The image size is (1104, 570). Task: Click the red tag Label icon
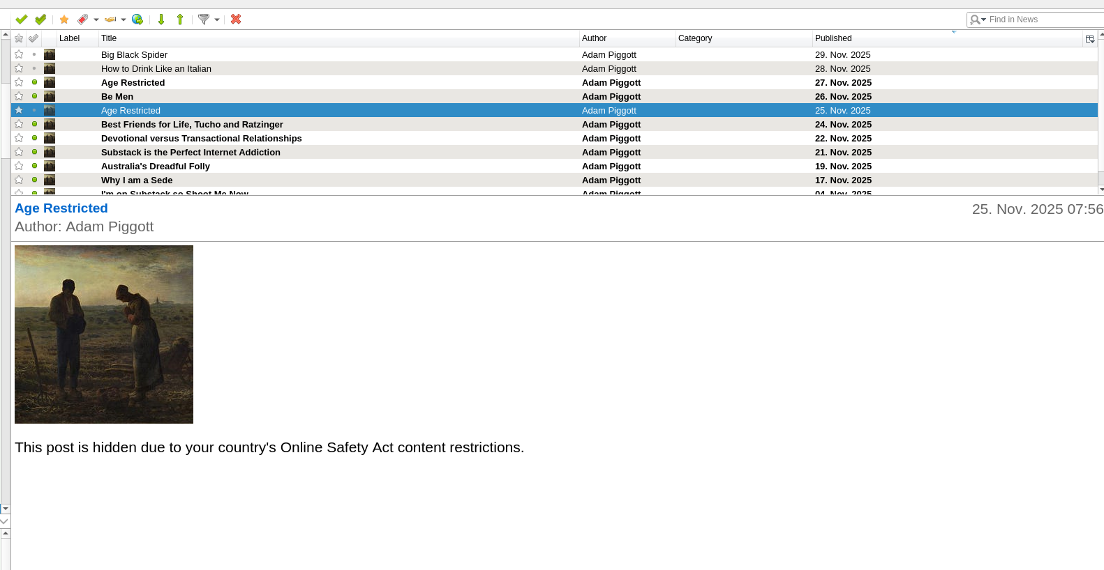[82, 20]
